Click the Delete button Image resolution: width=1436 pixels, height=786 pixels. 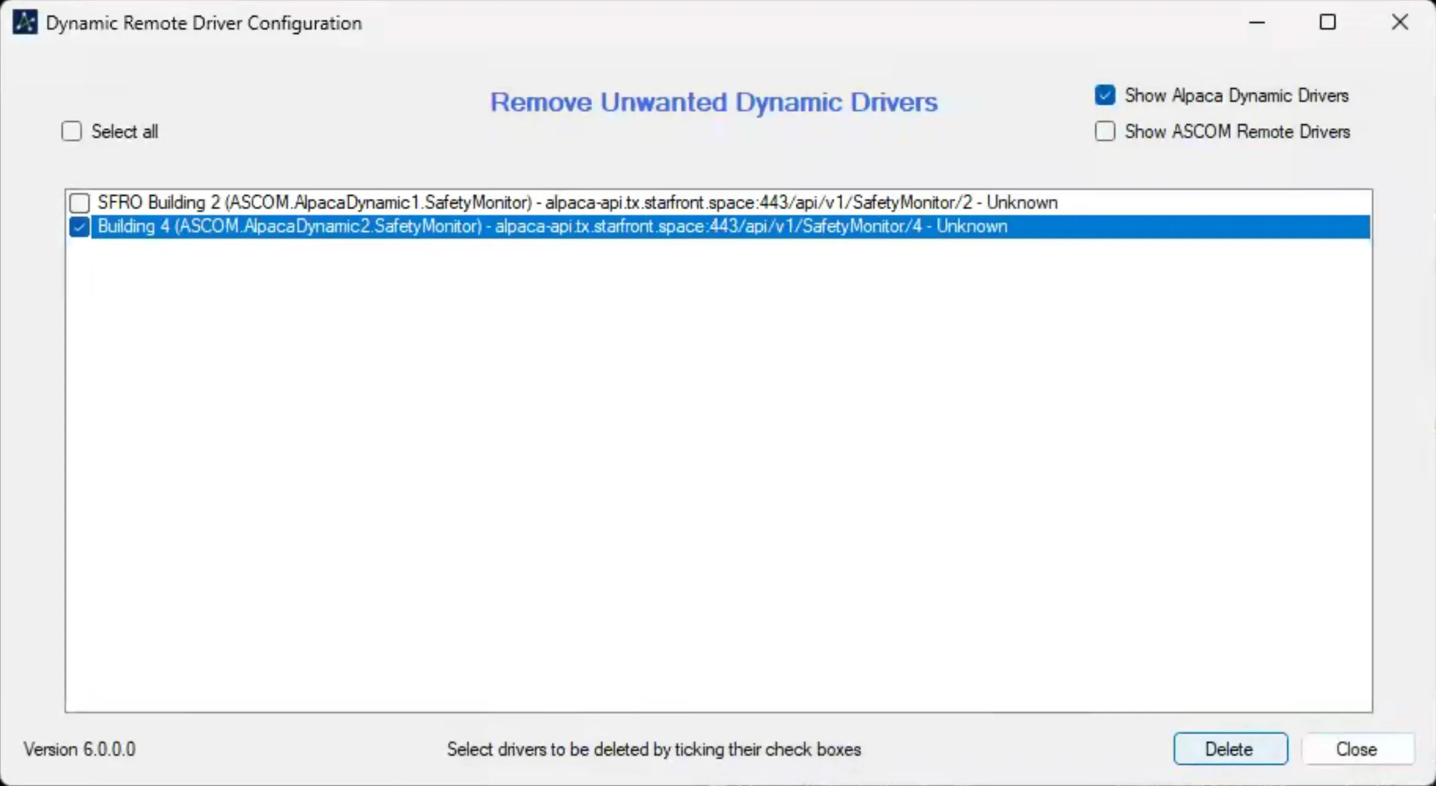(1230, 748)
